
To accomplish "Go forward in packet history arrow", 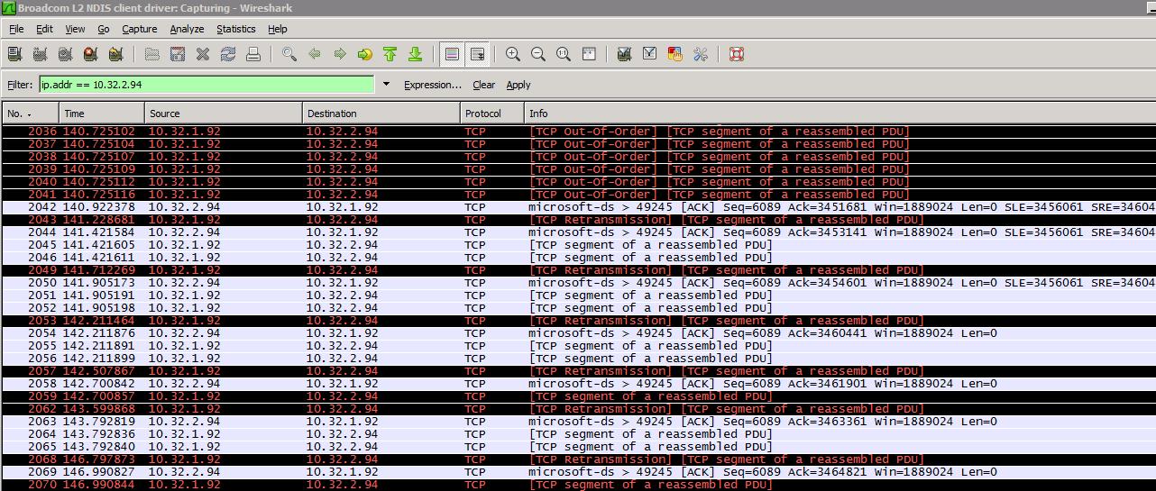I will click(x=340, y=54).
